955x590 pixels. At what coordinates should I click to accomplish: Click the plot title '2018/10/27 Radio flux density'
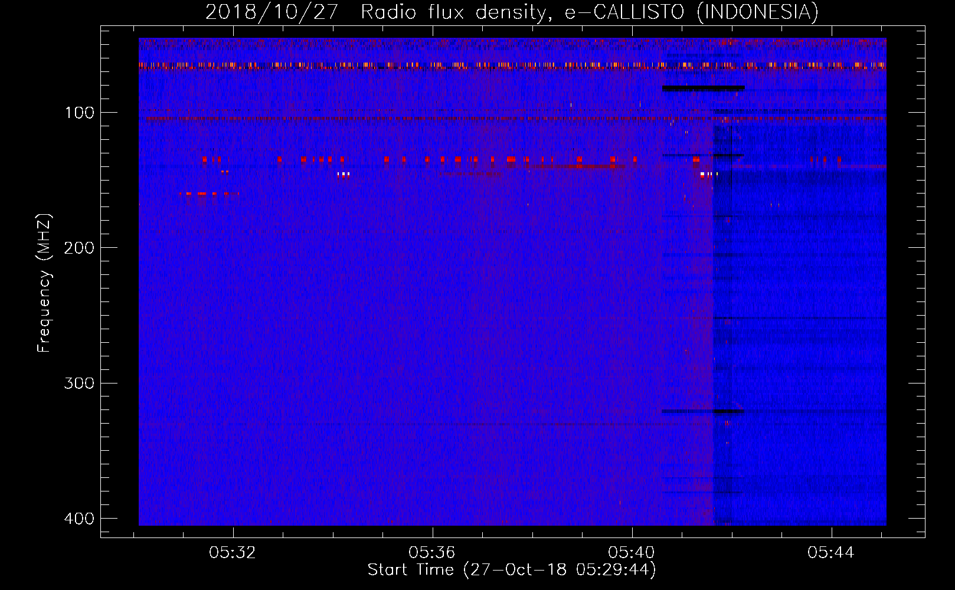pyautogui.click(x=512, y=12)
